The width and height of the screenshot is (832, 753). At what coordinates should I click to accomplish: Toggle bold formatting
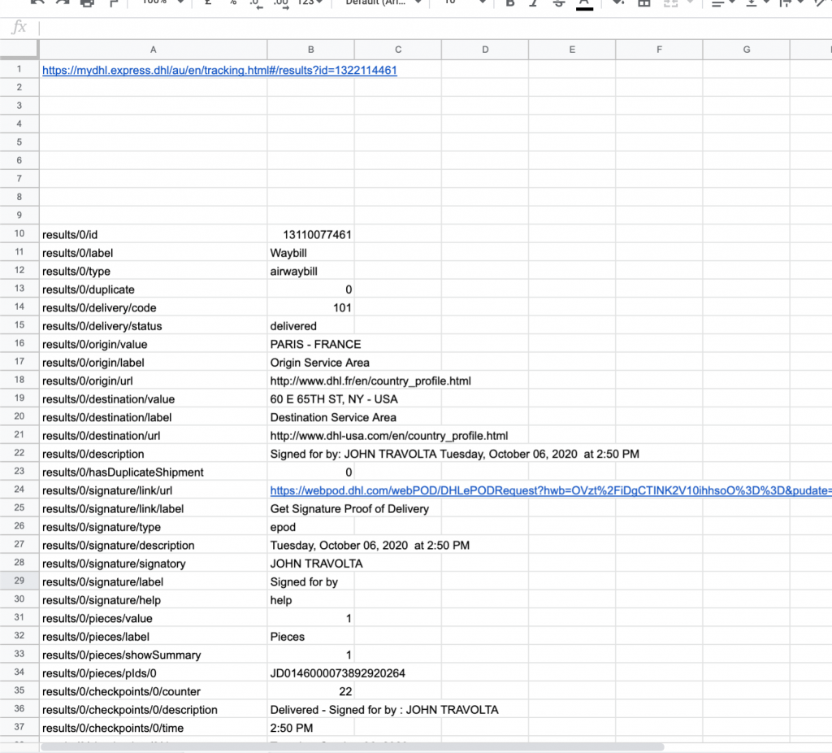click(510, 3)
